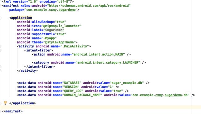The image size is (201, 114).
Task: Click the "android.intent.category.LAUNCHER" string
Action: coord(108,62)
